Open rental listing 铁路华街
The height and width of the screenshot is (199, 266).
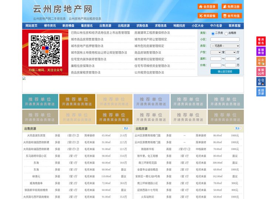[x=147, y=149]
